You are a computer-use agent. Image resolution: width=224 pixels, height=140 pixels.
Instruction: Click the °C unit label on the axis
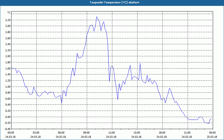[9, 13]
